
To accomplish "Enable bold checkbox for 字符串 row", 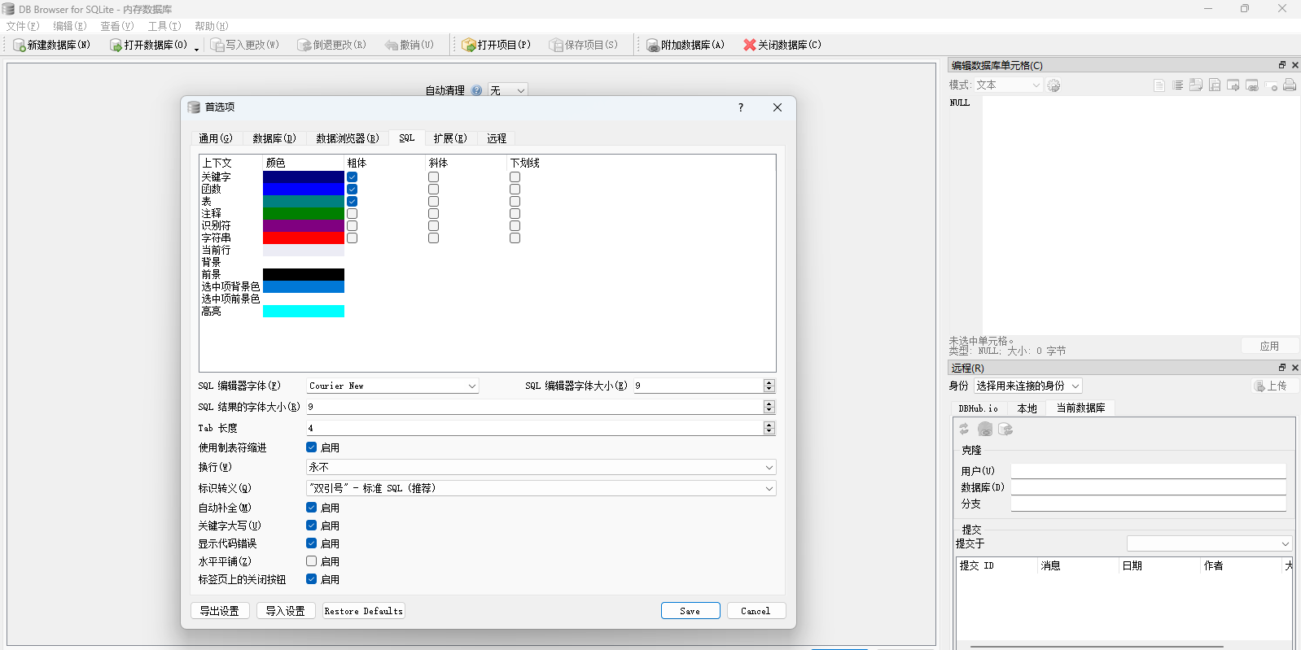I will [353, 238].
